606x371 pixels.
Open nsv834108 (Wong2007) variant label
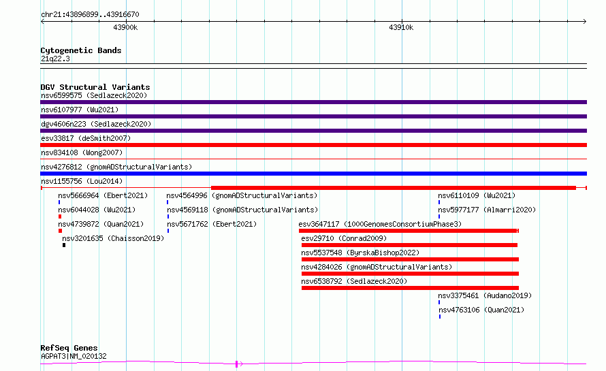coord(82,152)
